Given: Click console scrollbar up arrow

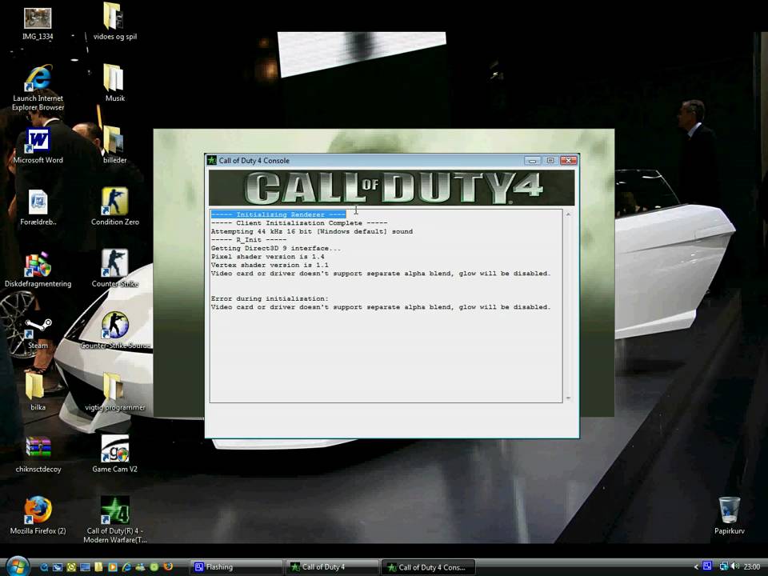Looking at the screenshot, I should (568, 214).
